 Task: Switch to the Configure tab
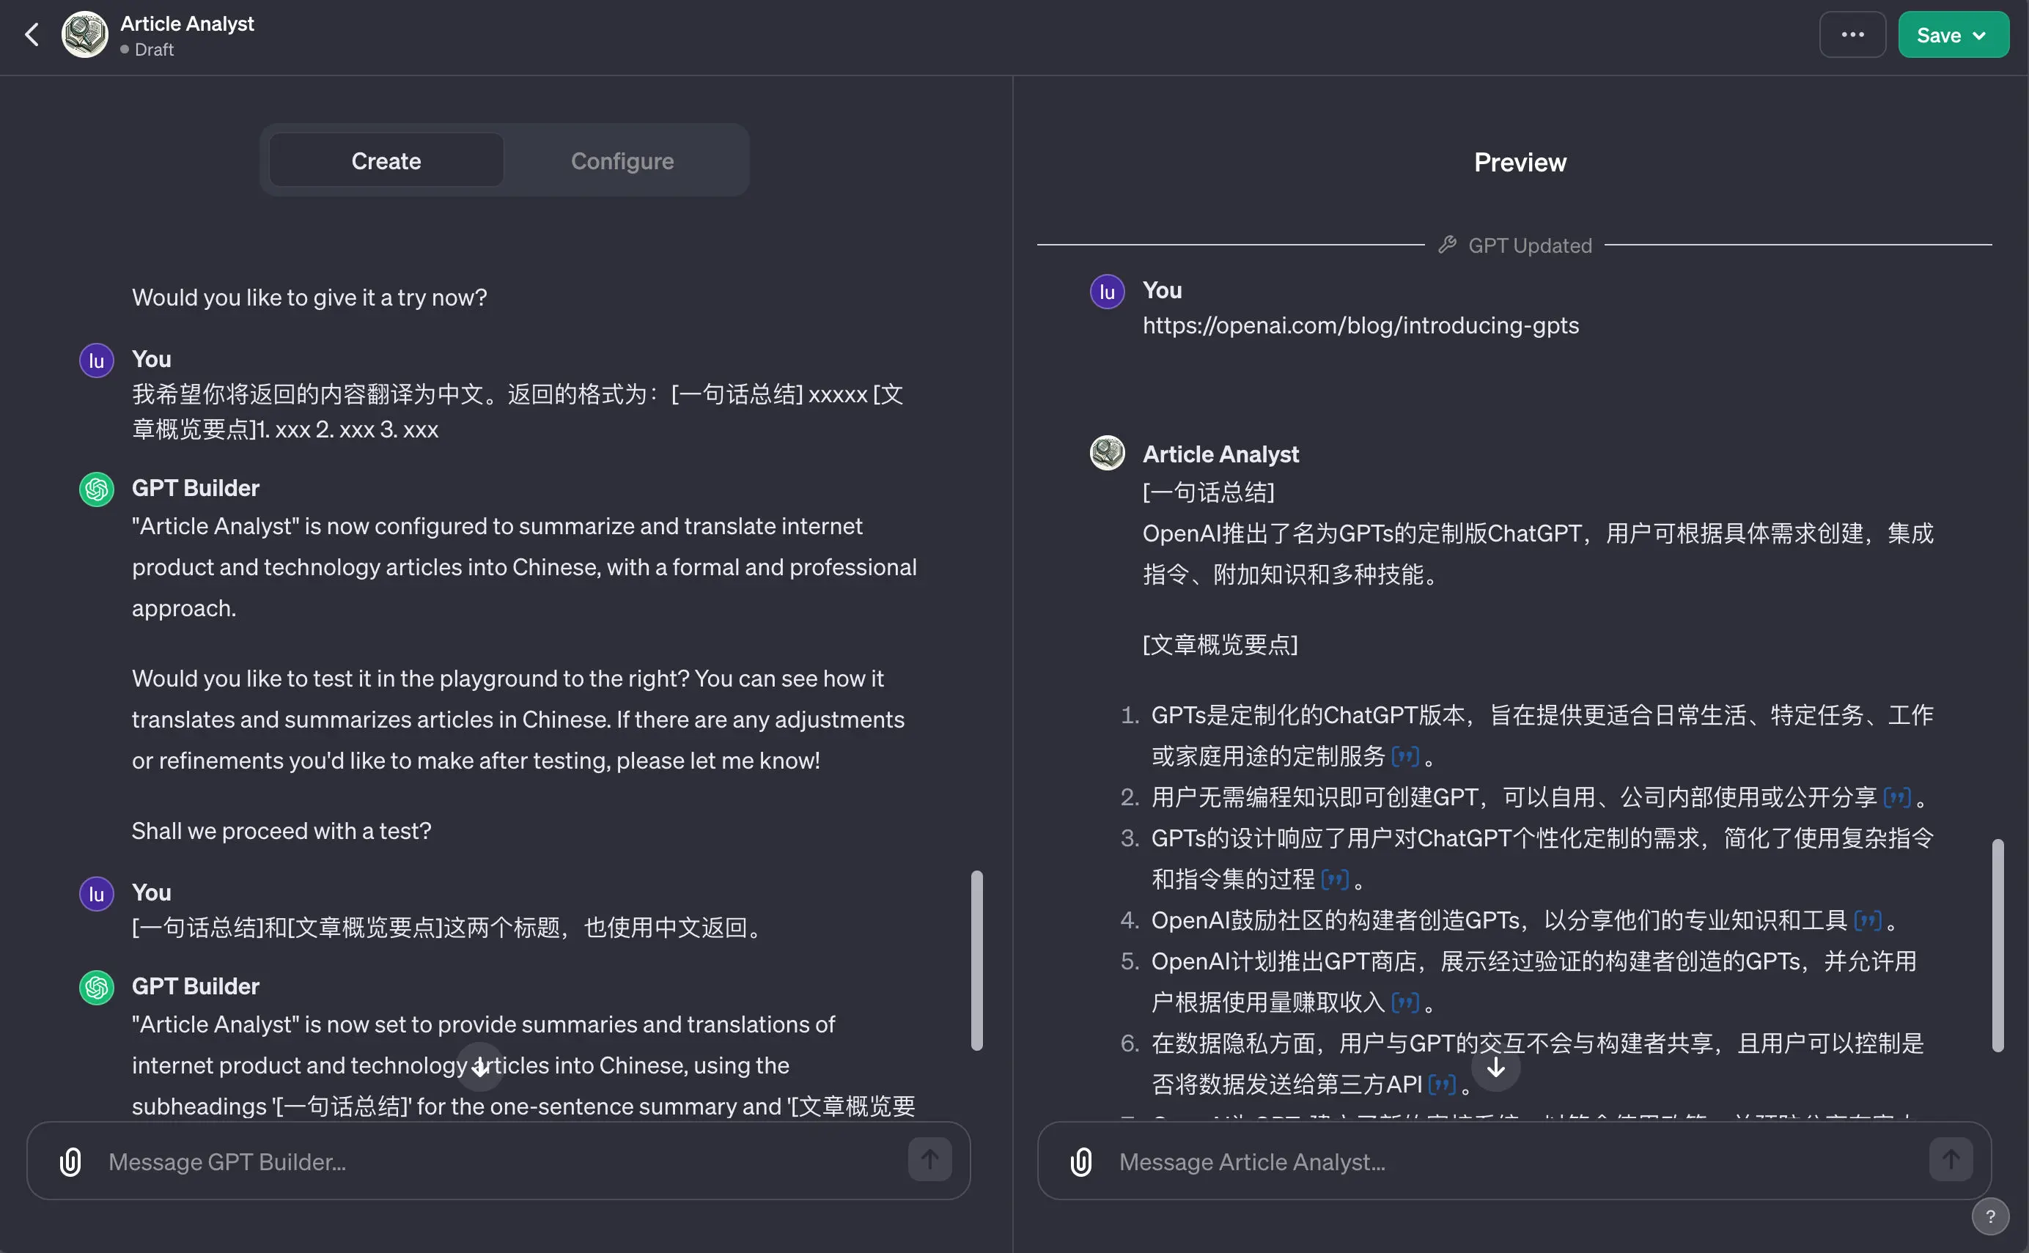(622, 160)
